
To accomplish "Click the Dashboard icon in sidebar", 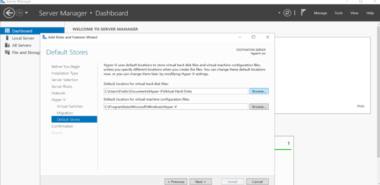I will tap(7, 31).
